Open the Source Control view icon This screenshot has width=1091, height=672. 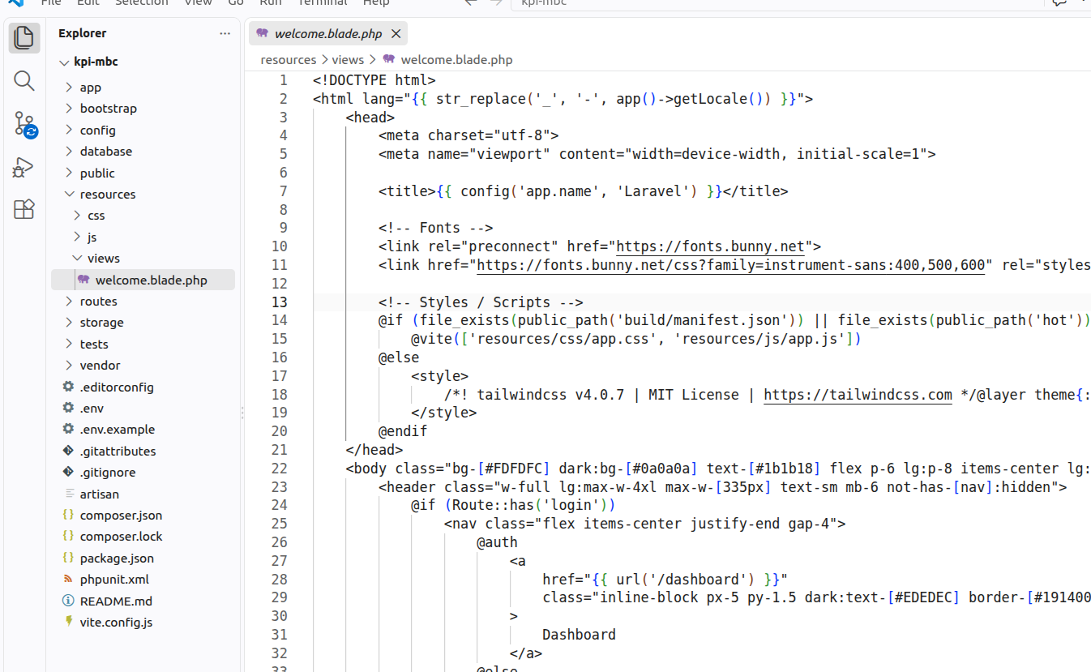click(x=24, y=124)
